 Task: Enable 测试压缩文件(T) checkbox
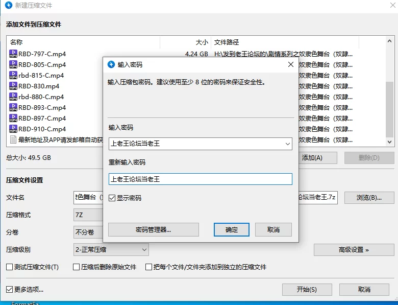pyautogui.click(x=9, y=267)
